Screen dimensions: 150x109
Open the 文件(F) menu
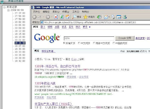point(36,12)
